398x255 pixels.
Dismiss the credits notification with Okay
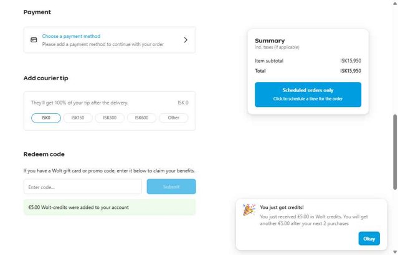coord(369,238)
